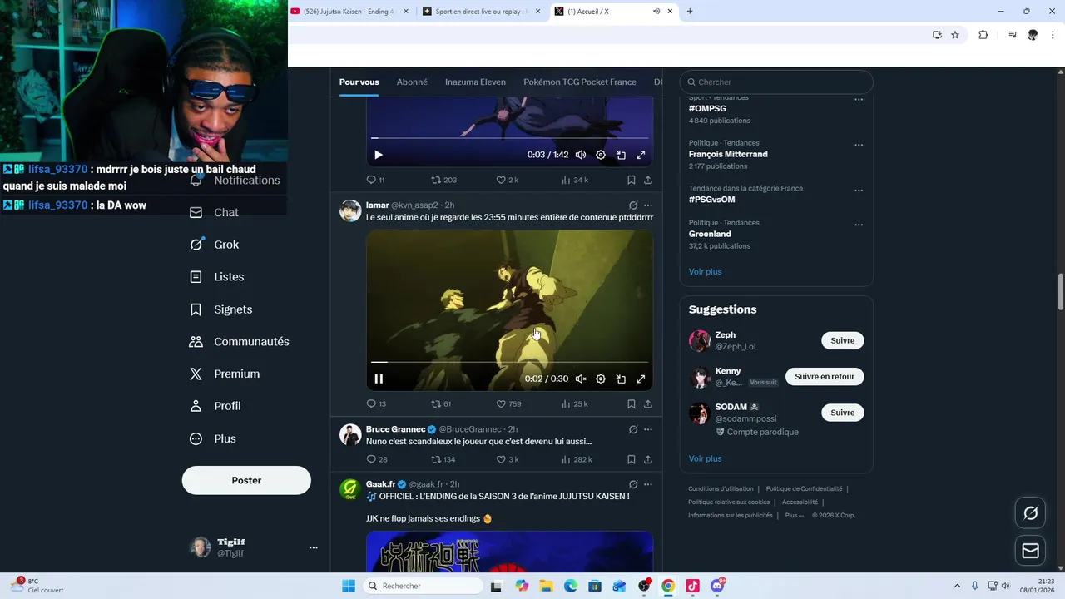
Task: Unmute the lamar post video
Action: click(x=581, y=379)
